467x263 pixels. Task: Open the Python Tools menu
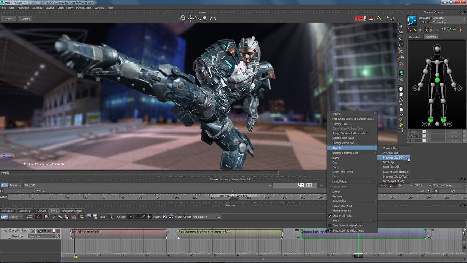(x=84, y=8)
